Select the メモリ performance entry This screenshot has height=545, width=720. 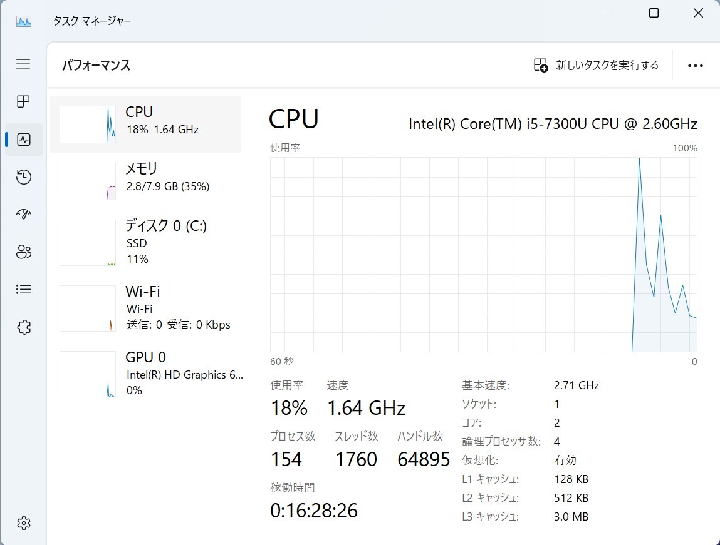coord(145,181)
